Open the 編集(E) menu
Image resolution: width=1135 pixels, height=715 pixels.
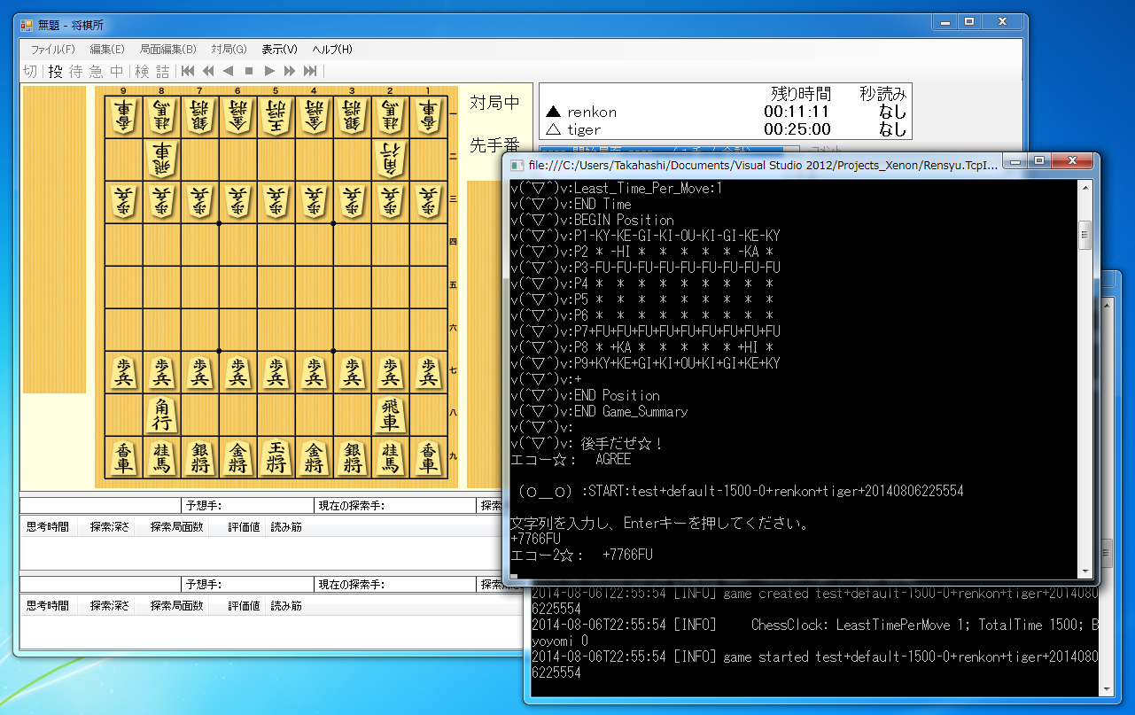[x=107, y=50]
